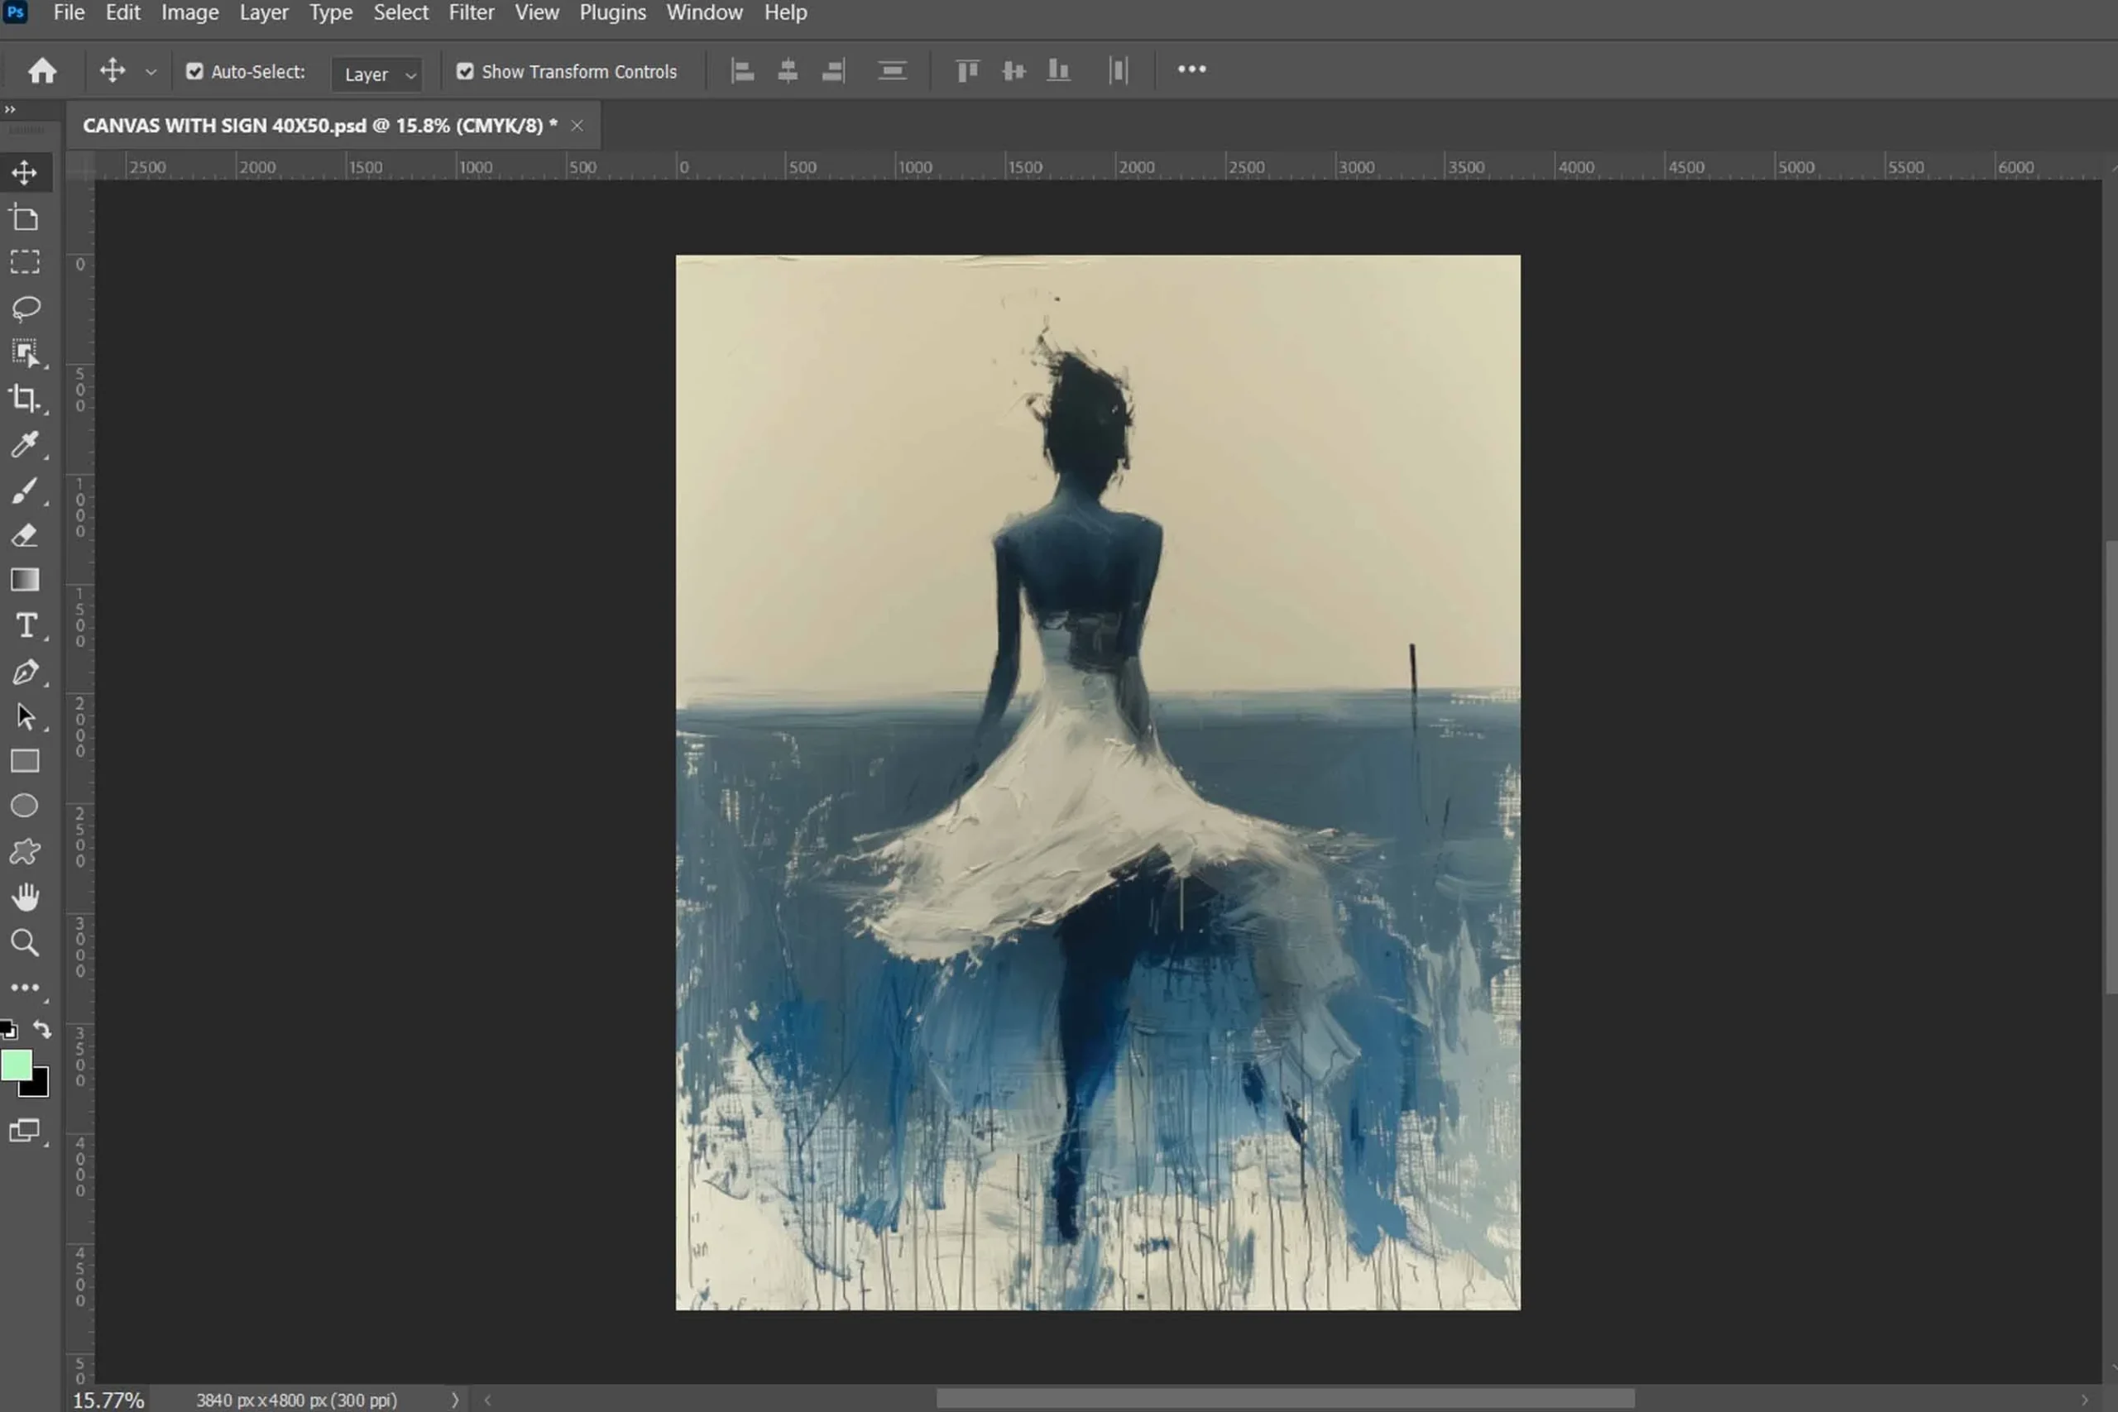Select the Crop tool

(x=24, y=398)
